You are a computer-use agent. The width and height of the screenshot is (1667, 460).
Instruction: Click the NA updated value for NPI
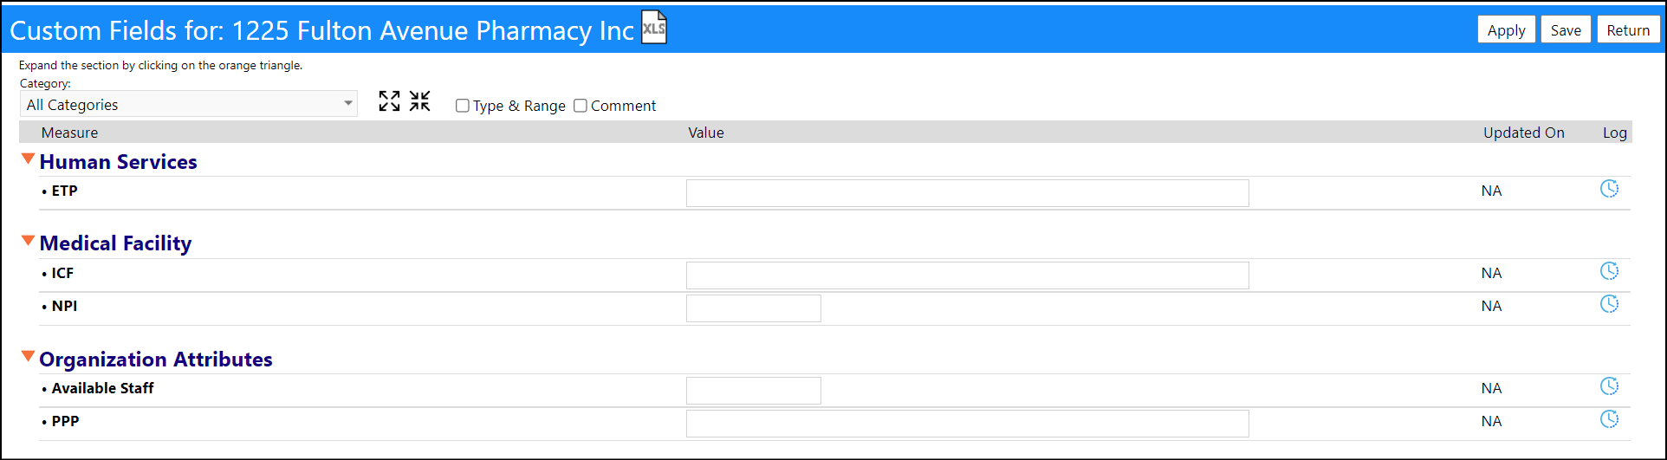(1491, 306)
